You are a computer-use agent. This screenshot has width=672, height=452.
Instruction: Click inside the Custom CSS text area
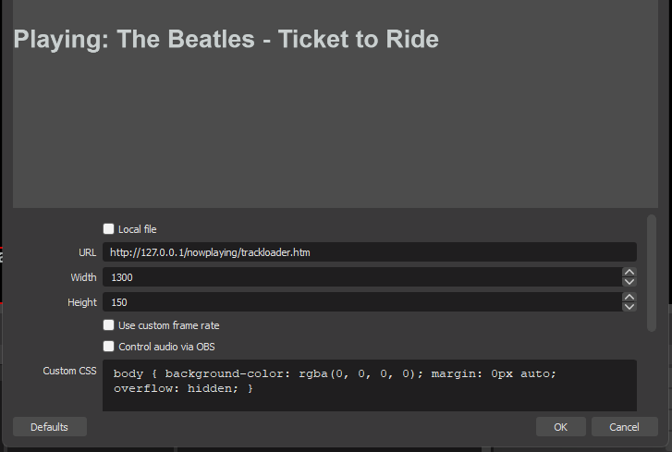pos(370,385)
